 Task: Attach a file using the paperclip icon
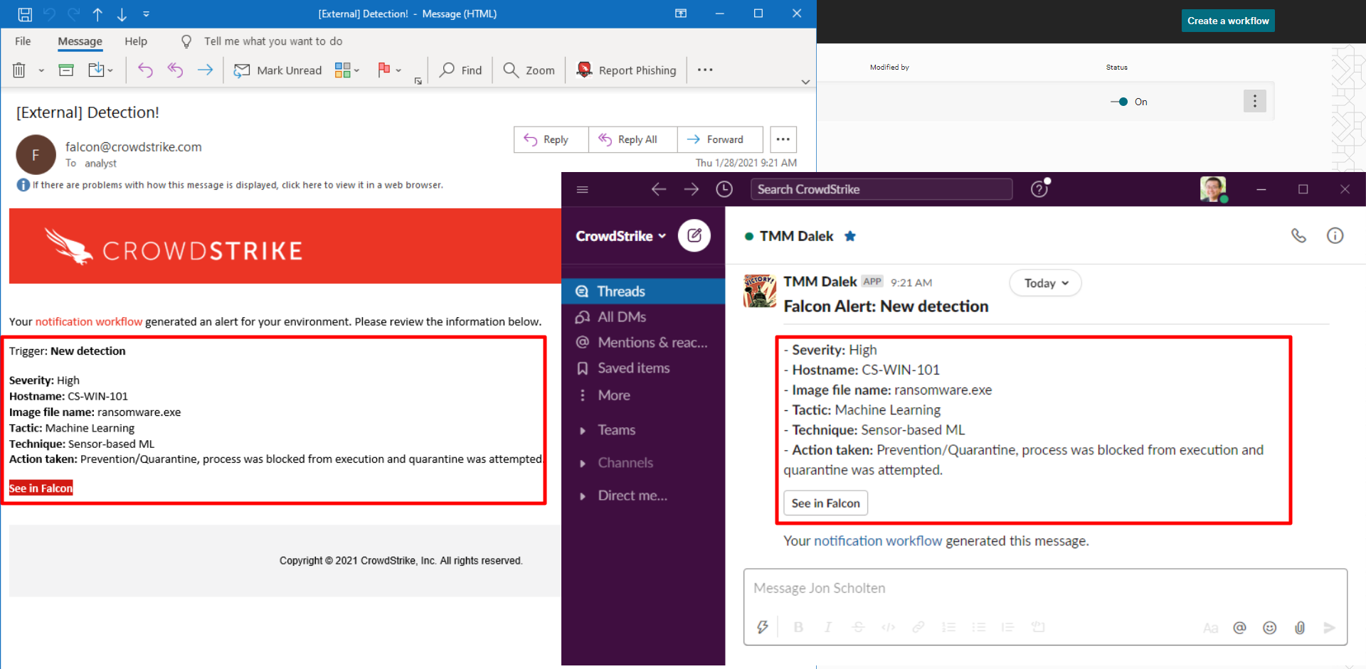click(1300, 628)
